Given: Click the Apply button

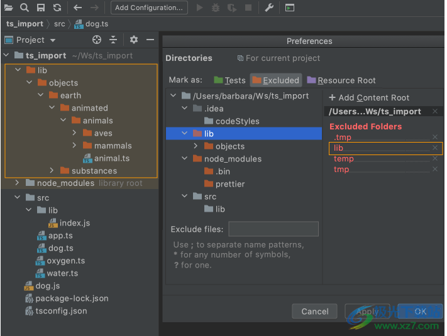Looking at the screenshot, I should (x=367, y=312).
